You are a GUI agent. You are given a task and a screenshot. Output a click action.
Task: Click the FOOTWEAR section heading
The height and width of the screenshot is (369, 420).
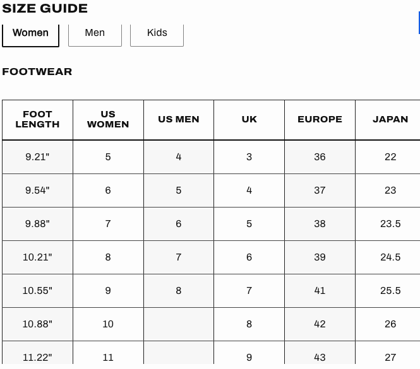[x=37, y=72]
